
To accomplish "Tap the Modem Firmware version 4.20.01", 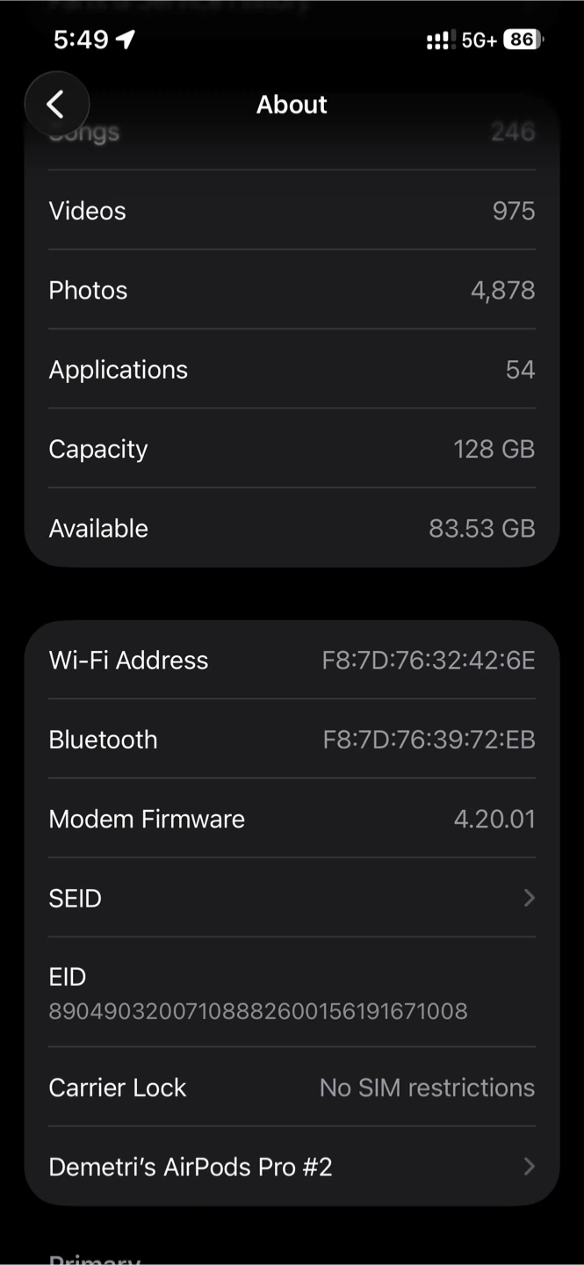I will click(494, 819).
